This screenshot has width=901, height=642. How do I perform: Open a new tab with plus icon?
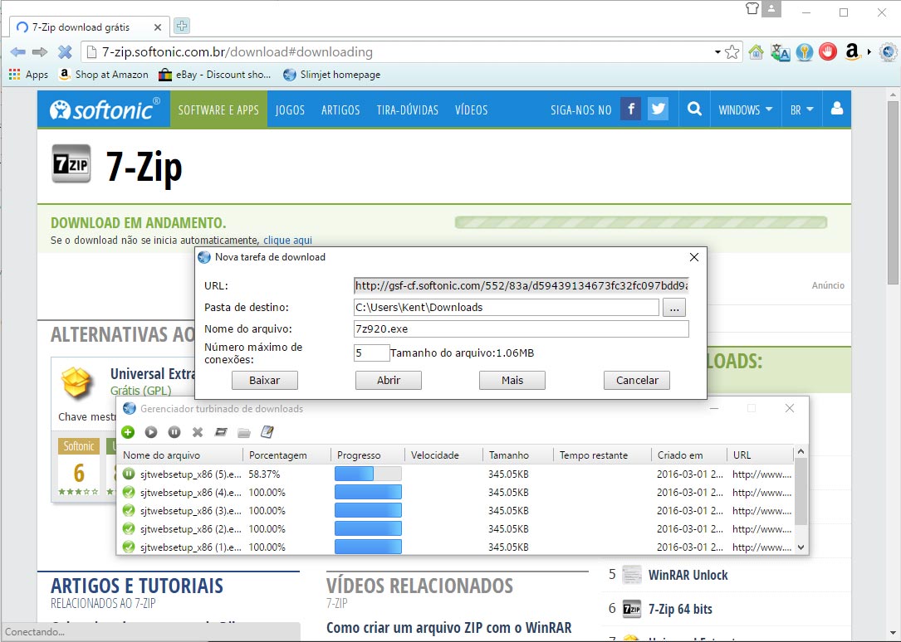coord(182,26)
